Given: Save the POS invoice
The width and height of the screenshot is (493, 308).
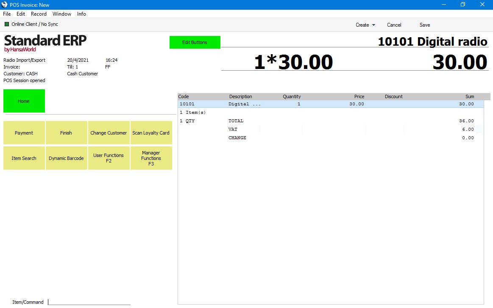Looking at the screenshot, I should click(x=424, y=25).
